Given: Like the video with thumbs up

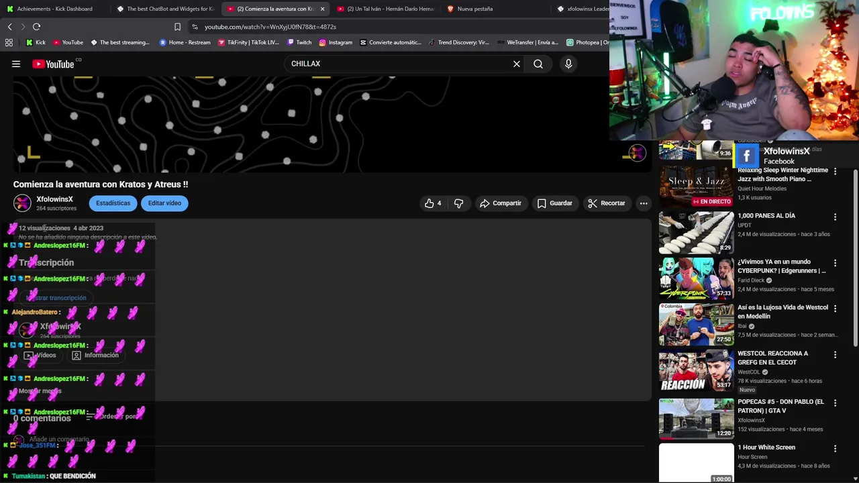Looking at the screenshot, I should coord(433,203).
